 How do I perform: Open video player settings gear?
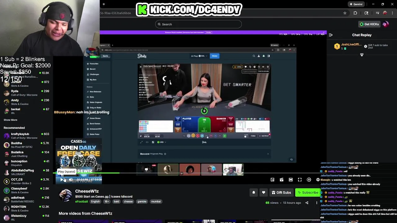tap(318, 180)
